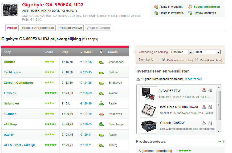Click the scroll down arrow in inventory list
Screen dimensions: 232x153
219,131
